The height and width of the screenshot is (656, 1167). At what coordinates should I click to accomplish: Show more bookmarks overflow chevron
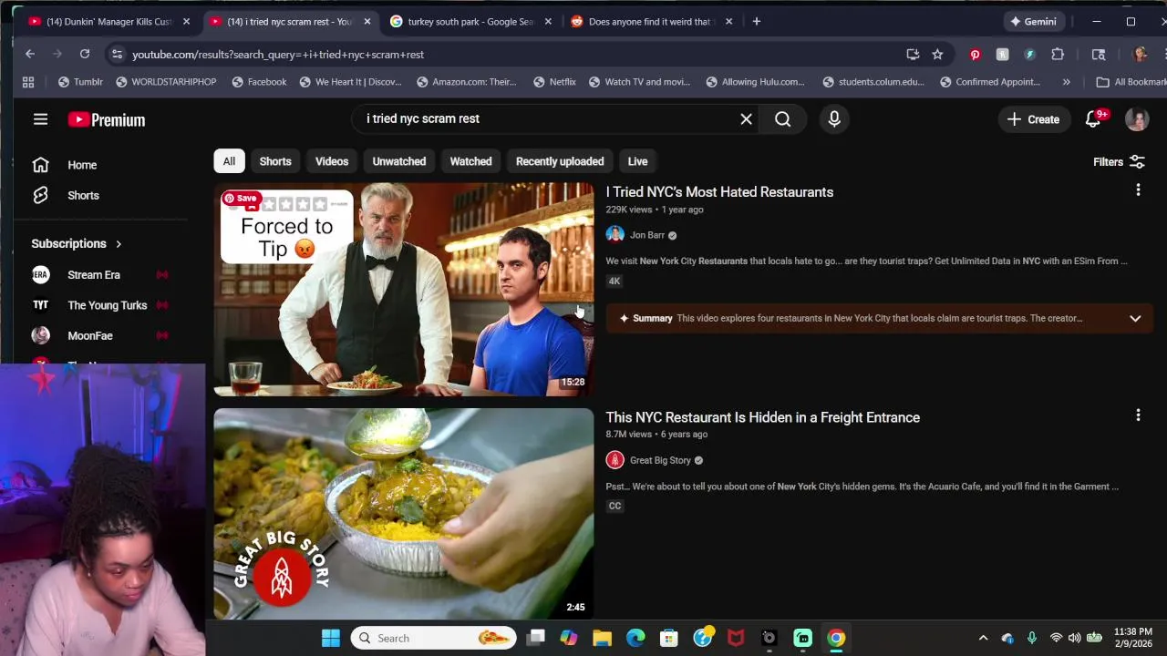(x=1066, y=82)
